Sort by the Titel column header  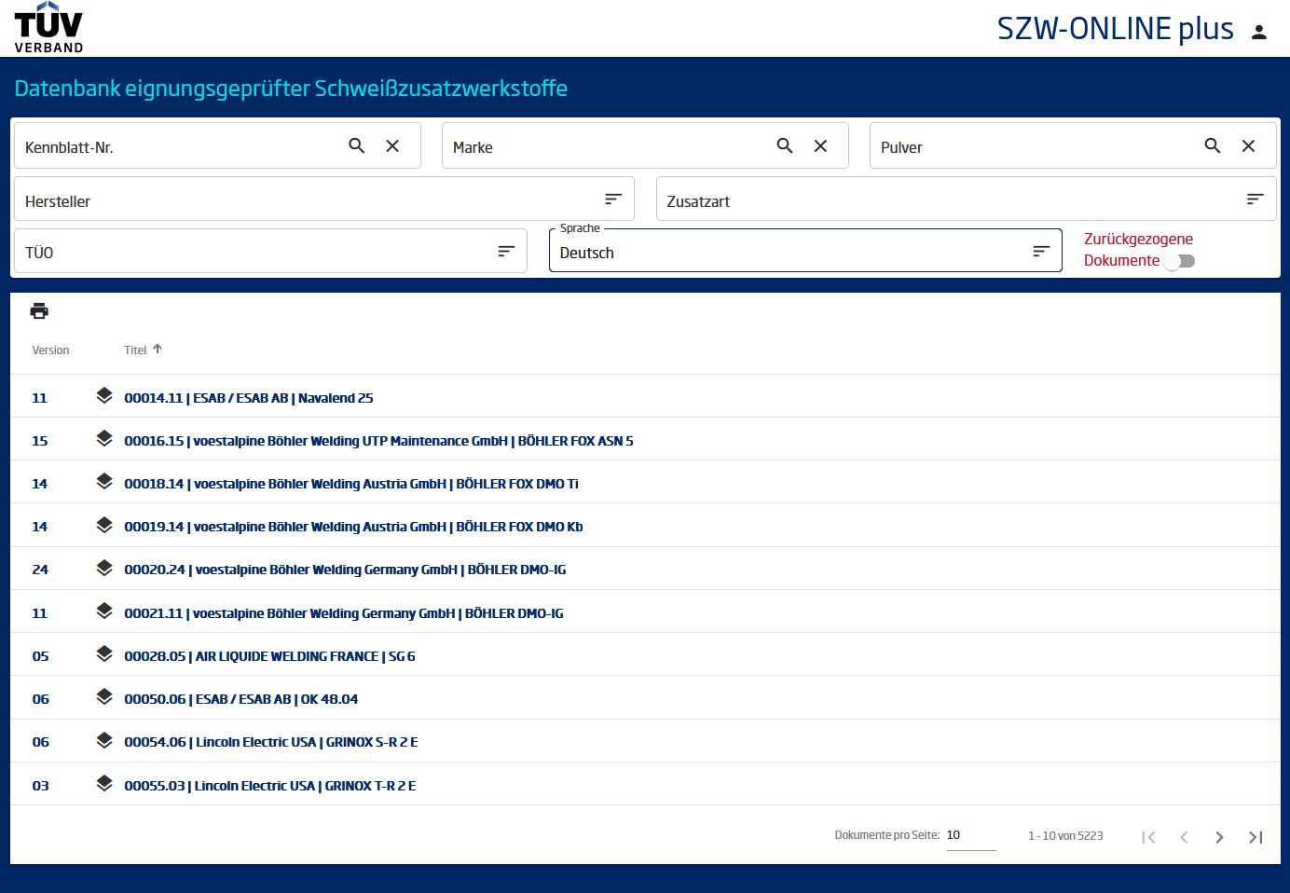pos(136,350)
